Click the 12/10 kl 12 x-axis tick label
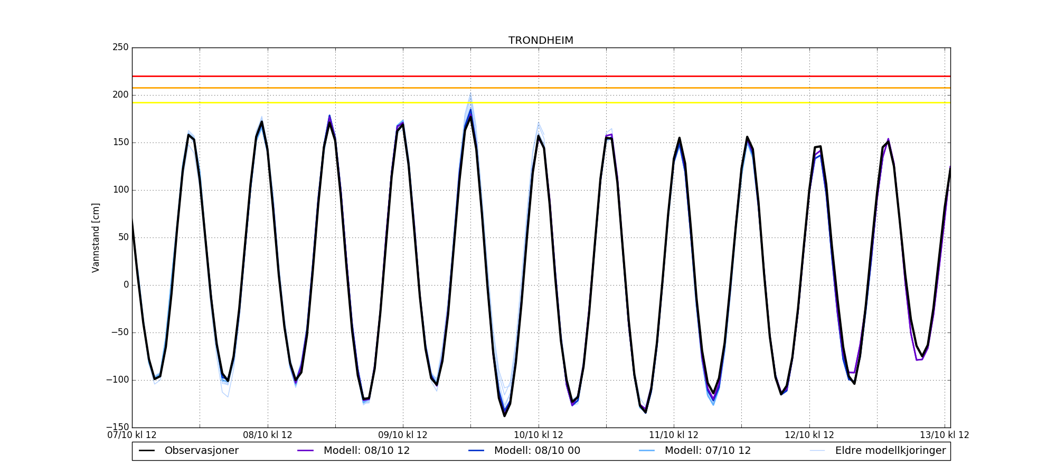 click(x=809, y=435)
